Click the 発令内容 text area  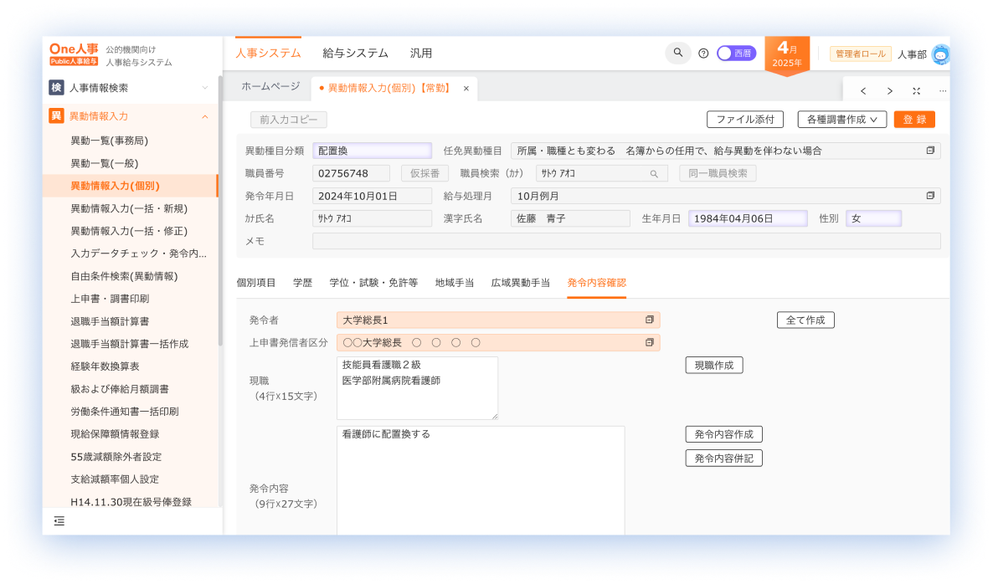[x=481, y=480]
